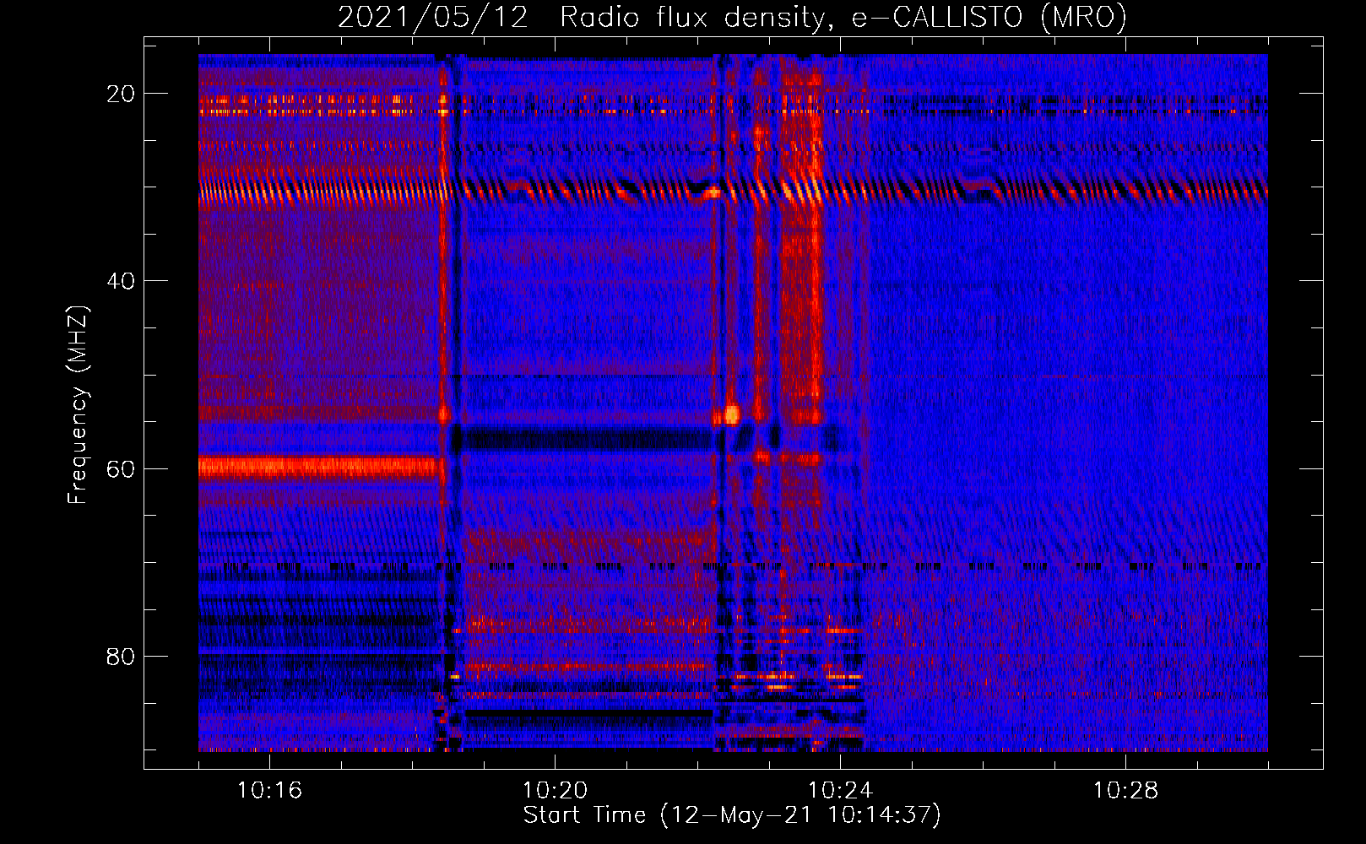This screenshot has width=1366, height=844.
Task: Click the 10:20 time tick label
Action: pos(555,791)
